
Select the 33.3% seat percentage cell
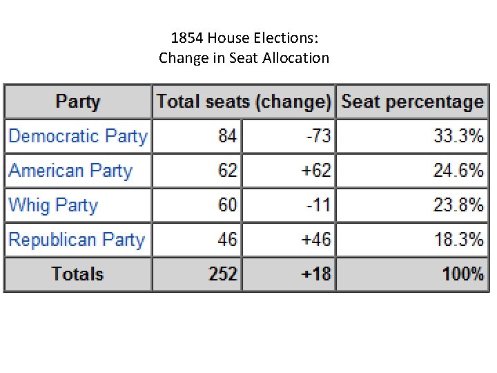click(x=458, y=136)
